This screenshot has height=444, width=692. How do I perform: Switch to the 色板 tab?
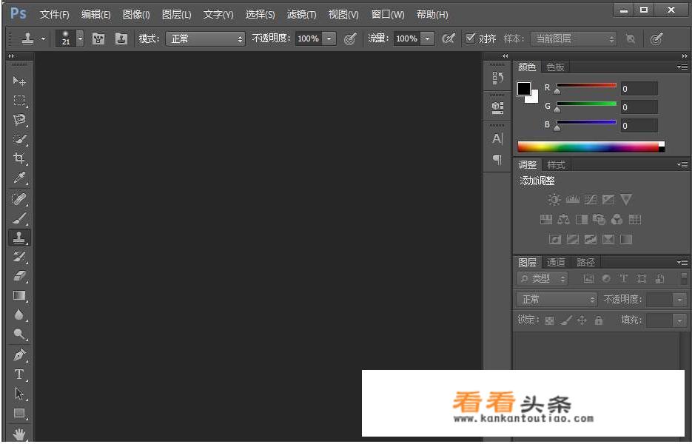(x=555, y=67)
